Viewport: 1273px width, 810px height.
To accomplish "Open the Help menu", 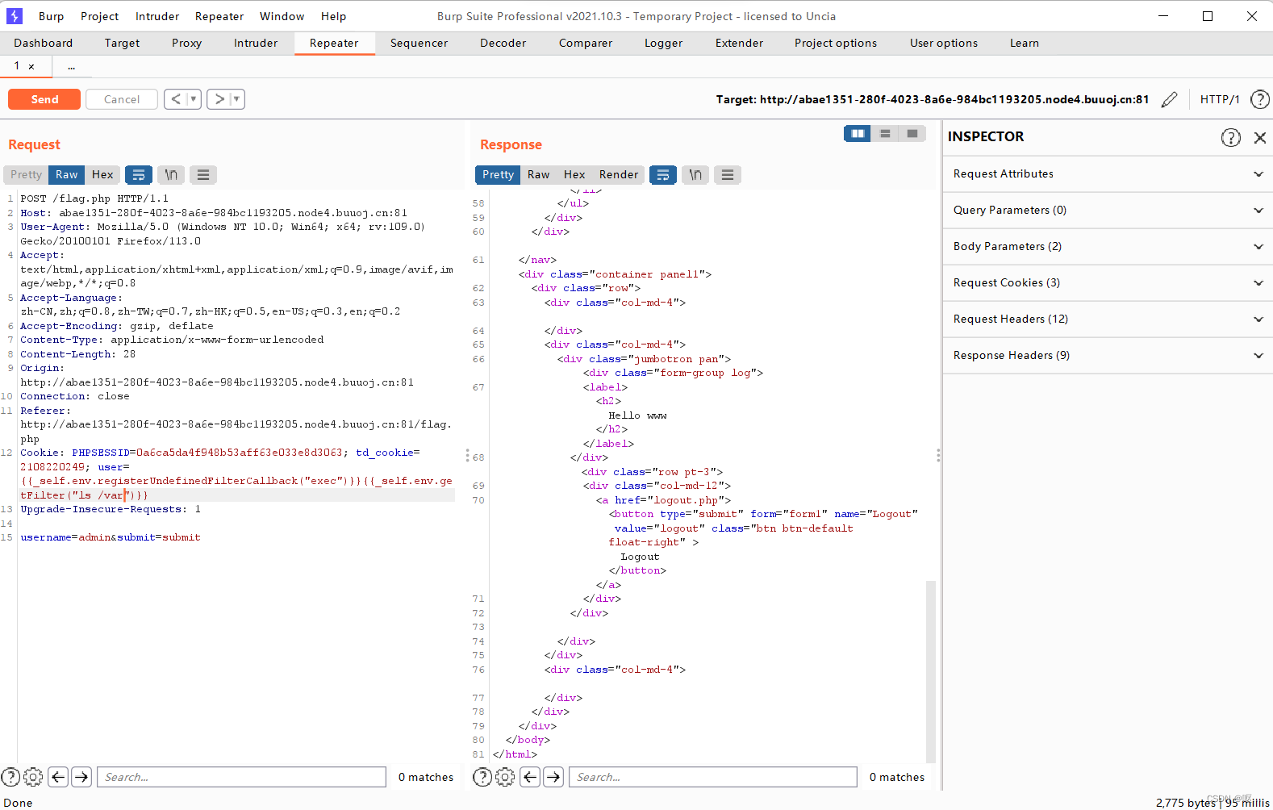I will (x=333, y=16).
